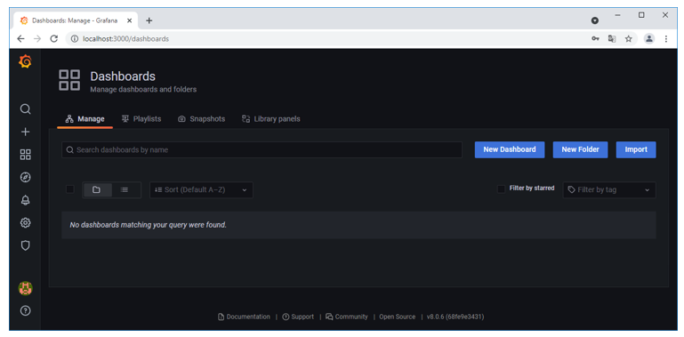This screenshot has width=684, height=337.
Task: Open the Server Admin shield icon
Action: (x=25, y=245)
